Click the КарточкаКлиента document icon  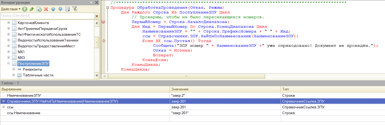(14, 23)
